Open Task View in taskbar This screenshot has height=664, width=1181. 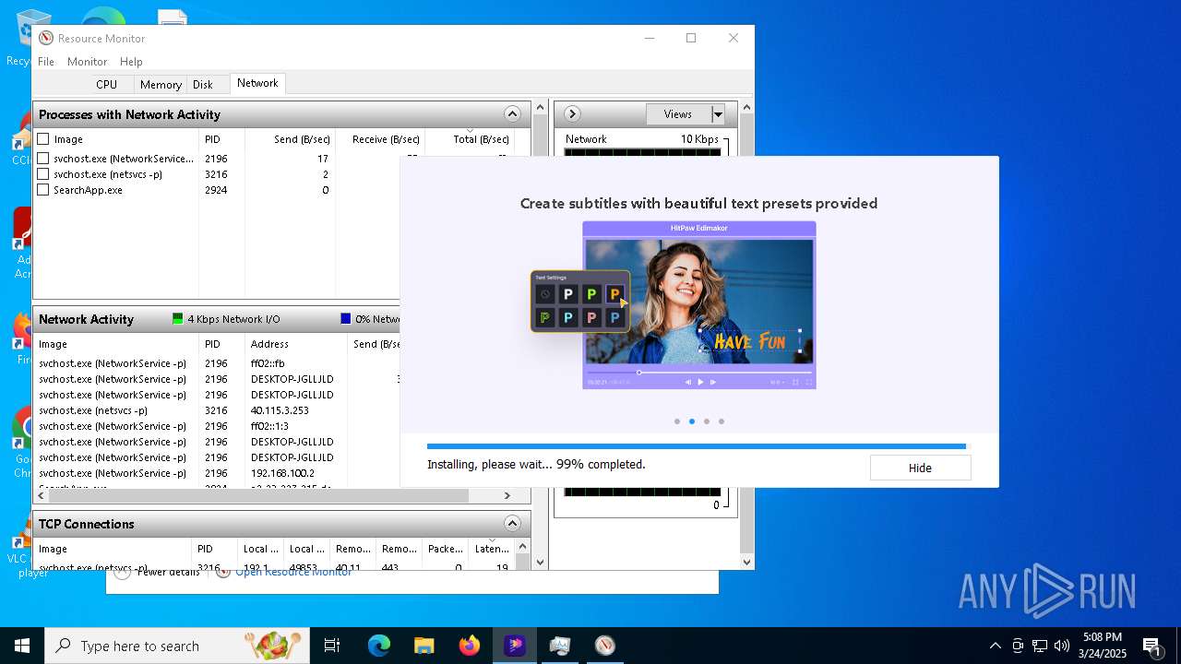pyautogui.click(x=332, y=646)
